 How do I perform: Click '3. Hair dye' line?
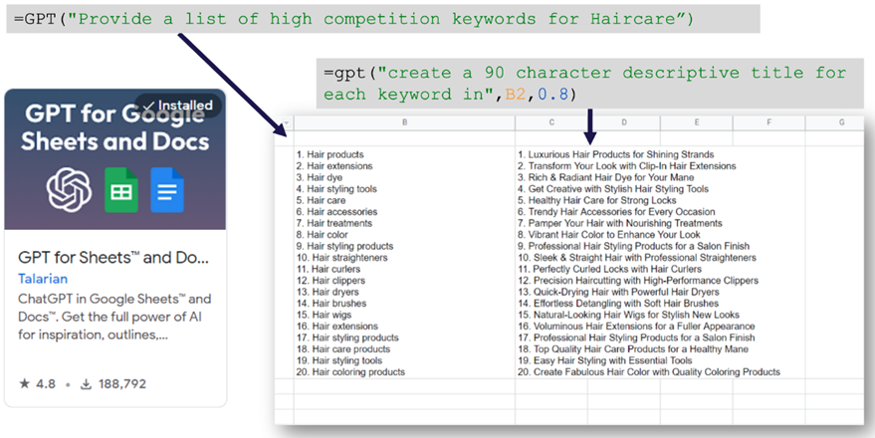click(x=320, y=177)
